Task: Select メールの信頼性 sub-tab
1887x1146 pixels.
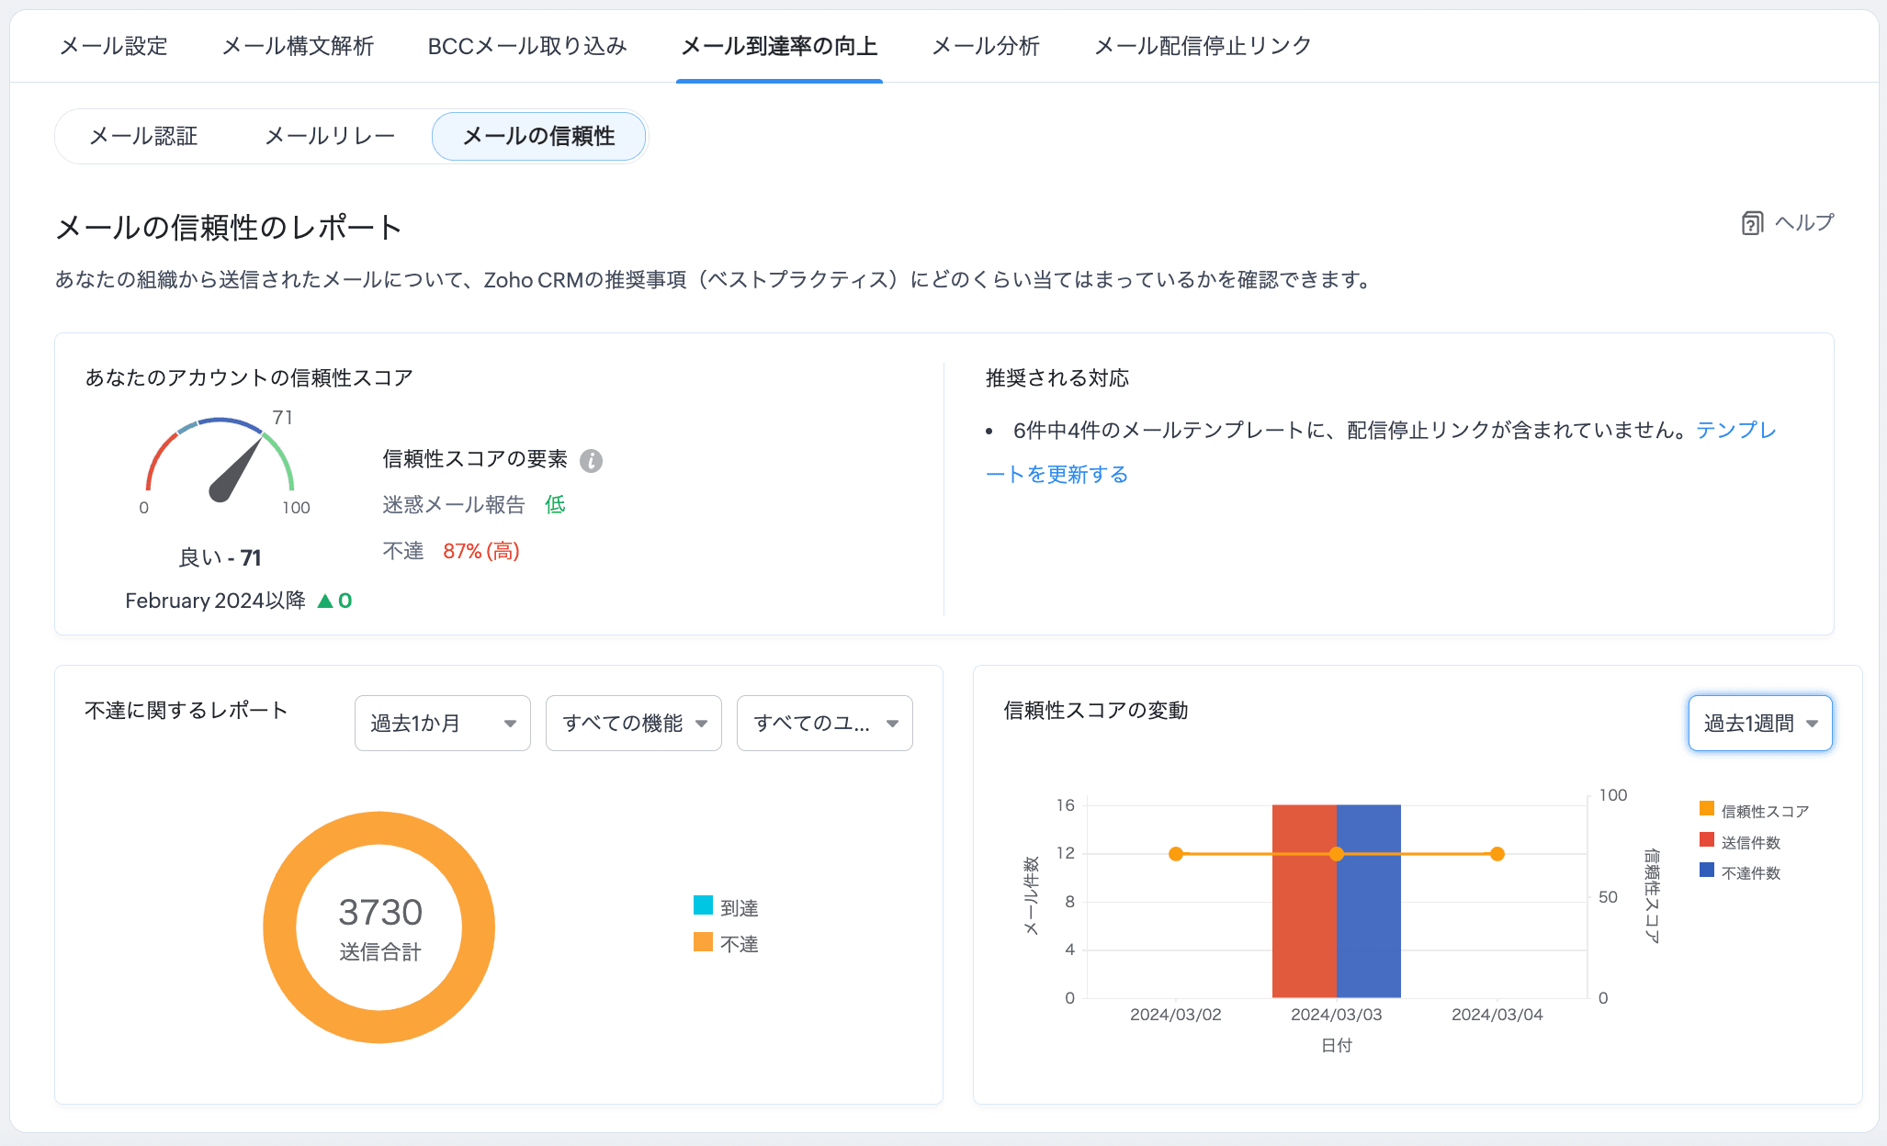Action: (x=539, y=136)
